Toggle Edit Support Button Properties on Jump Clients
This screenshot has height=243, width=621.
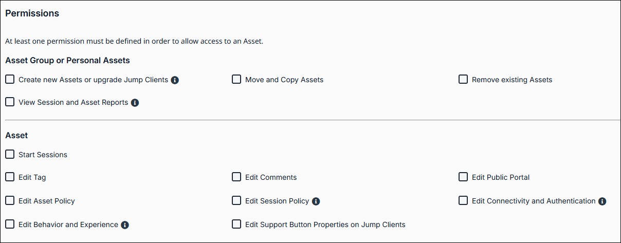pos(236,225)
